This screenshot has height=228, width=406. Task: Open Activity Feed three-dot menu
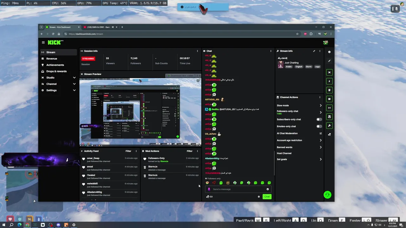[136, 151]
